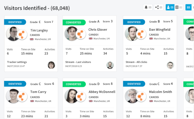Image resolution: width=194 pixels, height=119 pixels.
Task: Click the 'Grade D' label on Abbey McDonnell's card
Action: [x=94, y=84]
